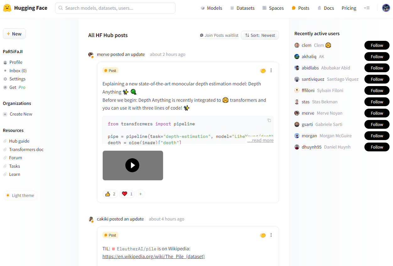393x266 pixels.
Task: Open Datasets in top navigation
Action: [x=242, y=8]
